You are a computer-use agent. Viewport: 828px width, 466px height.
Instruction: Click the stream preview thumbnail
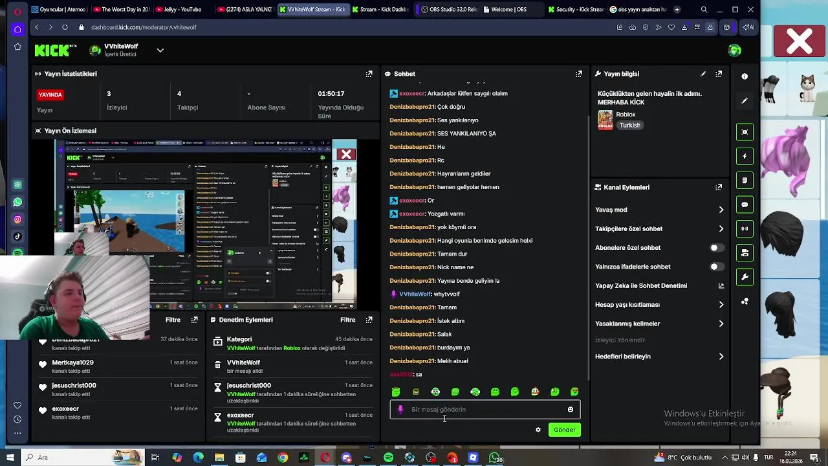pyautogui.click(x=206, y=224)
